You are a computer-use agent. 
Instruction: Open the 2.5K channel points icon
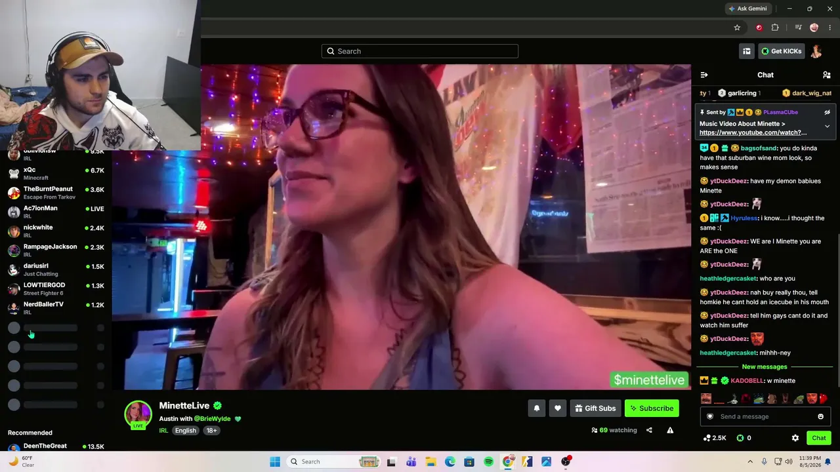click(x=714, y=438)
